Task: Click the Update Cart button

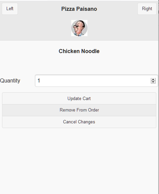Action: point(79,98)
